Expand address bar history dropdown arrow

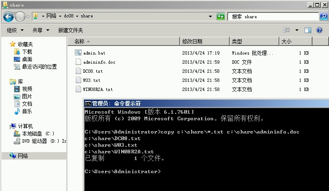coord(211,17)
